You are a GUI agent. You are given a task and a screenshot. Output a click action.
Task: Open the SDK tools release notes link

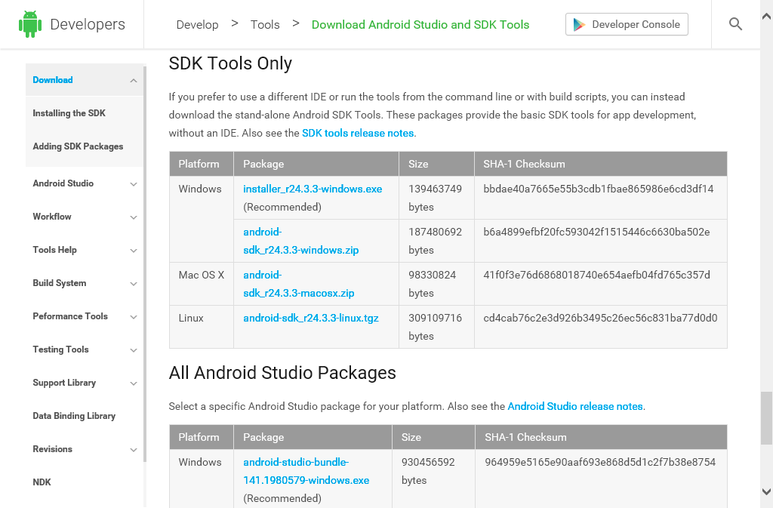tap(358, 133)
